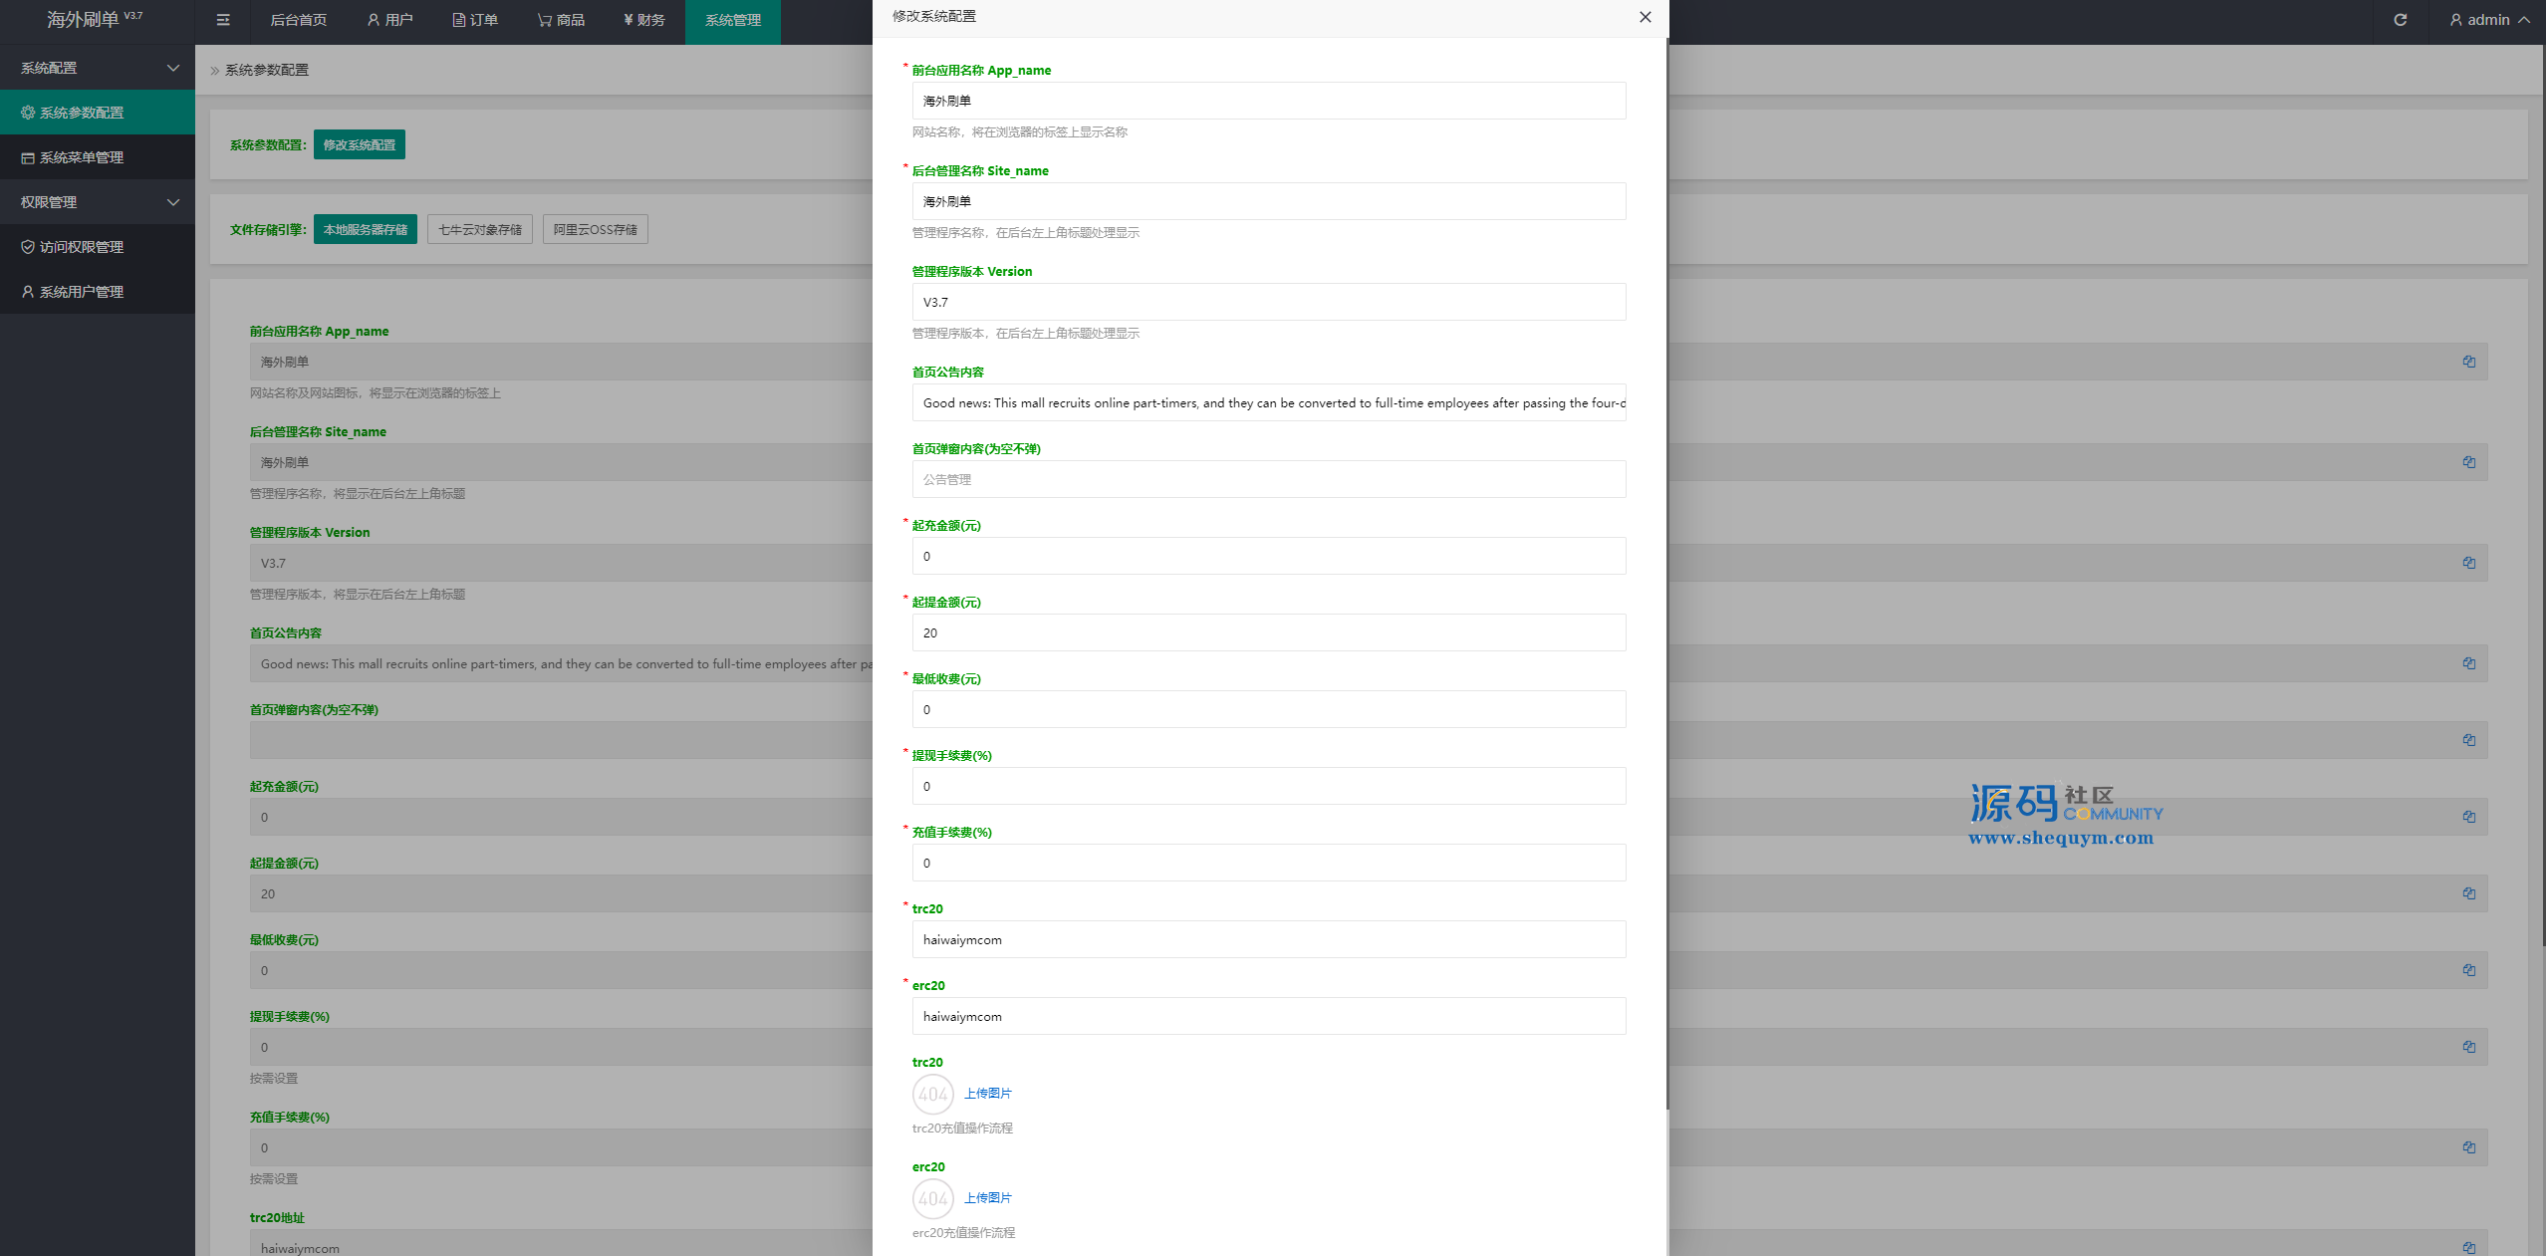Select 本地服务器存储 storage engine
Viewport: 2546px width, 1256px height.
[x=366, y=229]
